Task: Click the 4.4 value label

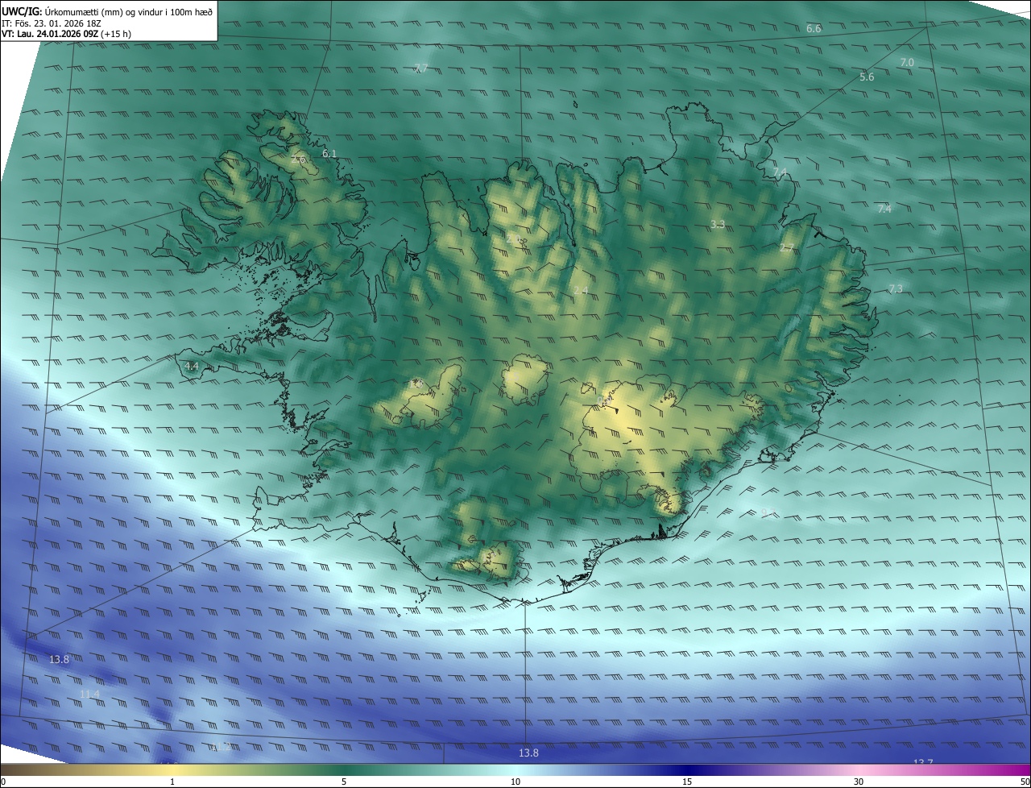Action: (x=192, y=366)
